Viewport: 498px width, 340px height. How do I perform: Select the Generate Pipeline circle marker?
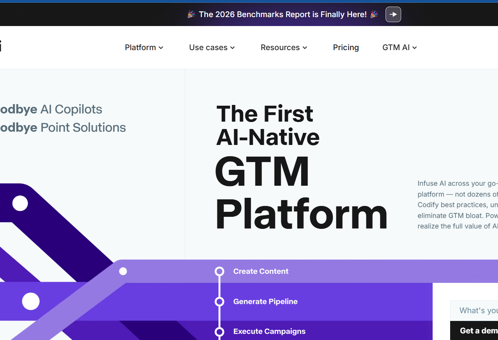219,302
